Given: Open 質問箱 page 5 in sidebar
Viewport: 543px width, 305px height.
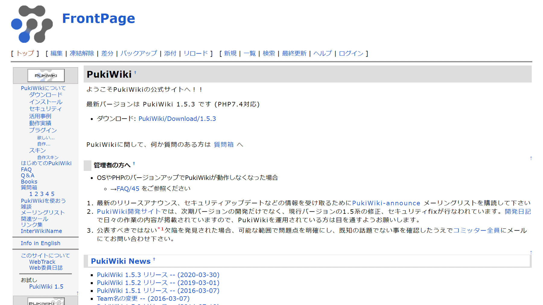Looking at the screenshot, I should tap(52, 194).
